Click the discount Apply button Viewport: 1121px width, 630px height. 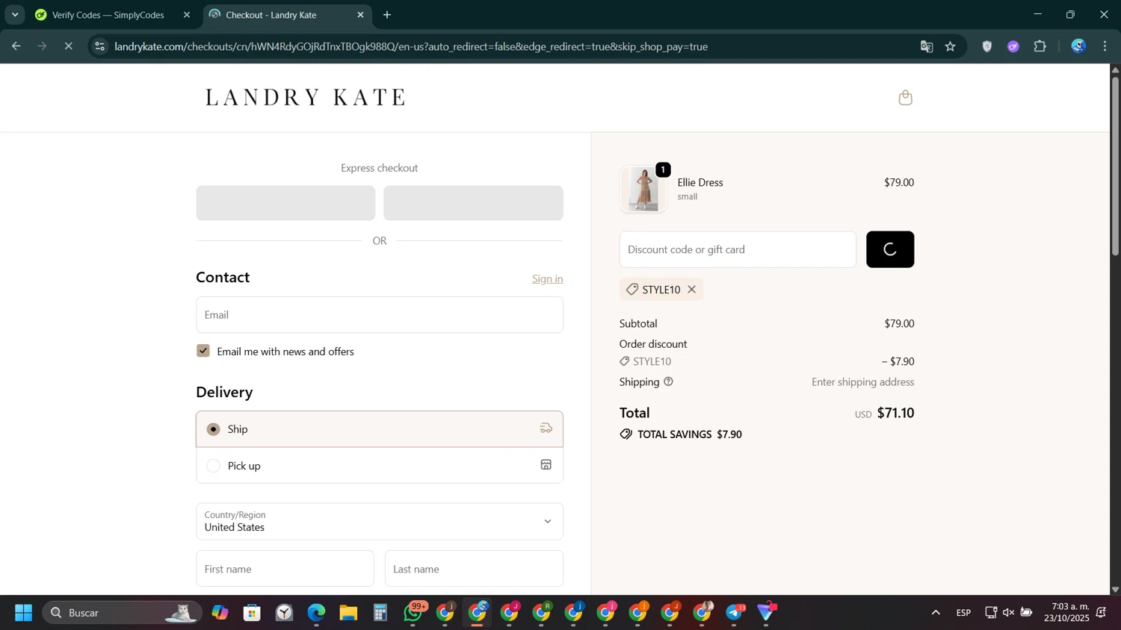coord(890,249)
